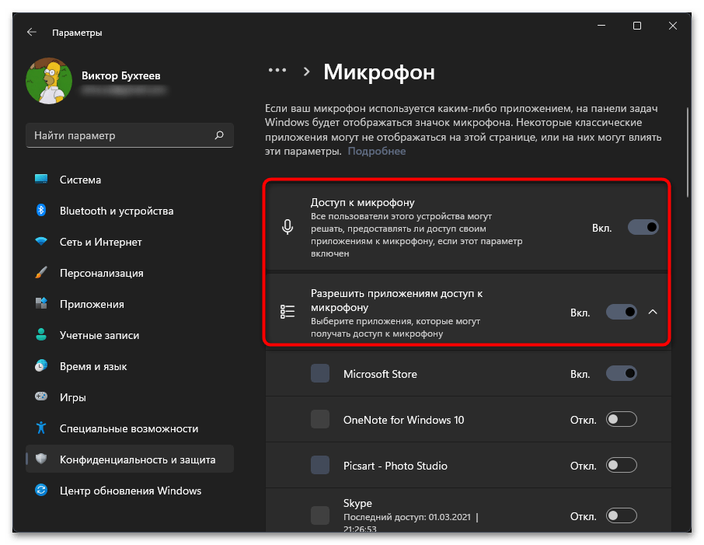Collapse the app list chevron

point(653,312)
